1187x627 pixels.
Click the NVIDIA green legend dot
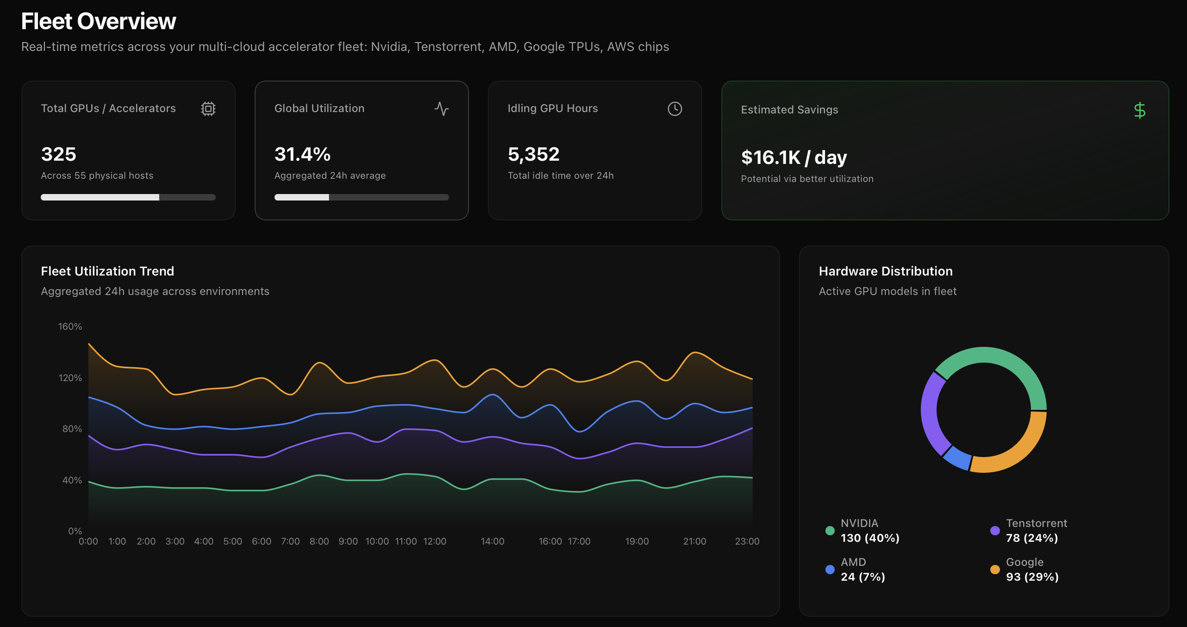(830, 531)
